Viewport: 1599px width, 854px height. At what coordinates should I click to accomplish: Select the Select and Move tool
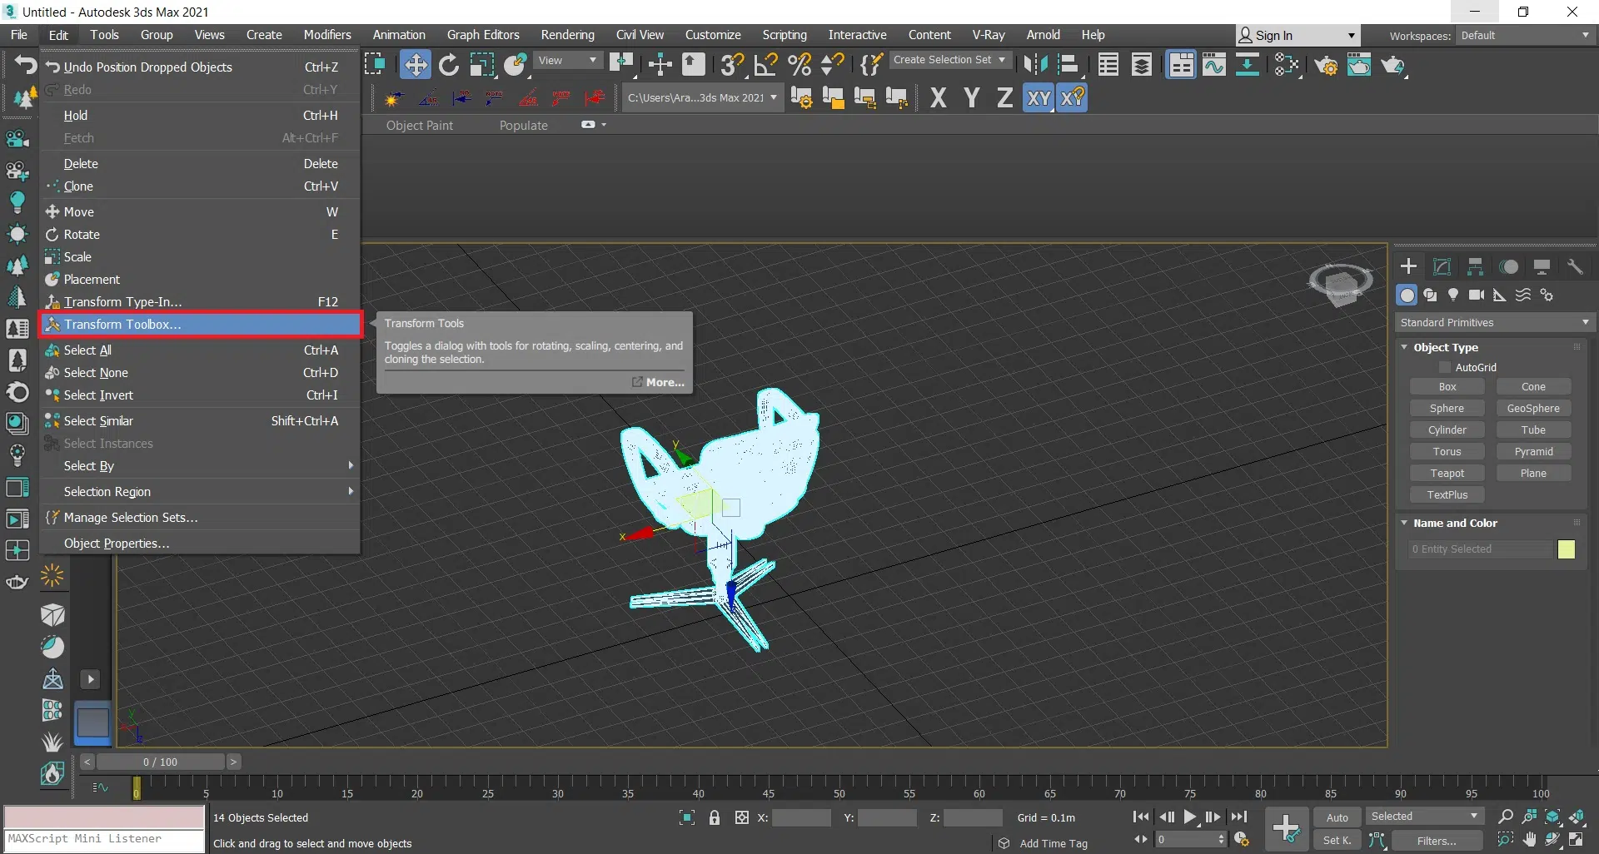pyautogui.click(x=415, y=65)
